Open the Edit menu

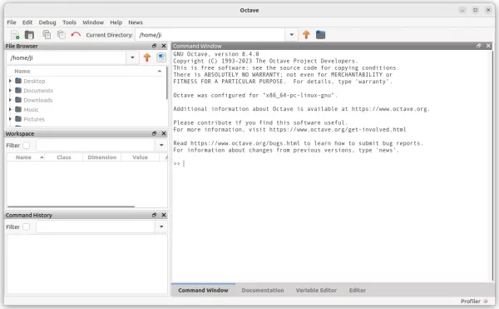click(x=27, y=22)
